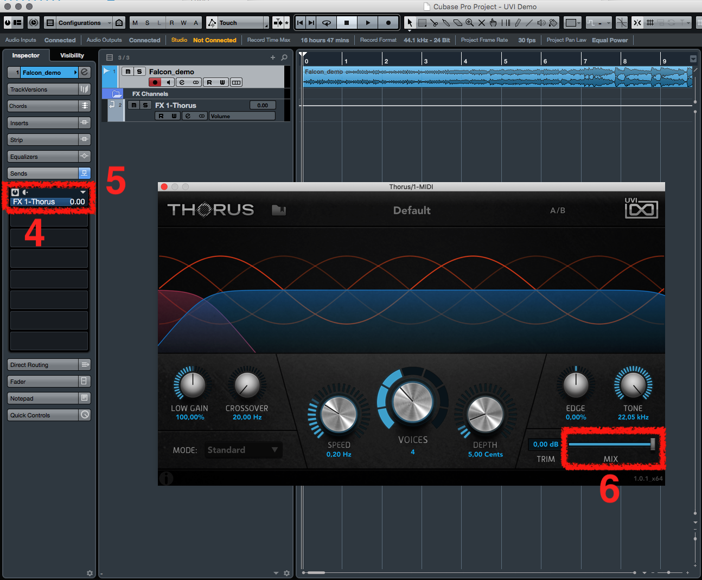The height and width of the screenshot is (580, 702).
Task: Toggle the Cycle loop transport button
Action: click(327, 23)
